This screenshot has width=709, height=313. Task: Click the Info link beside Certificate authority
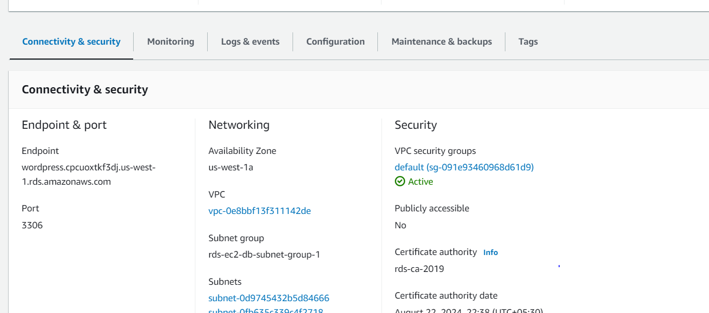490,252
